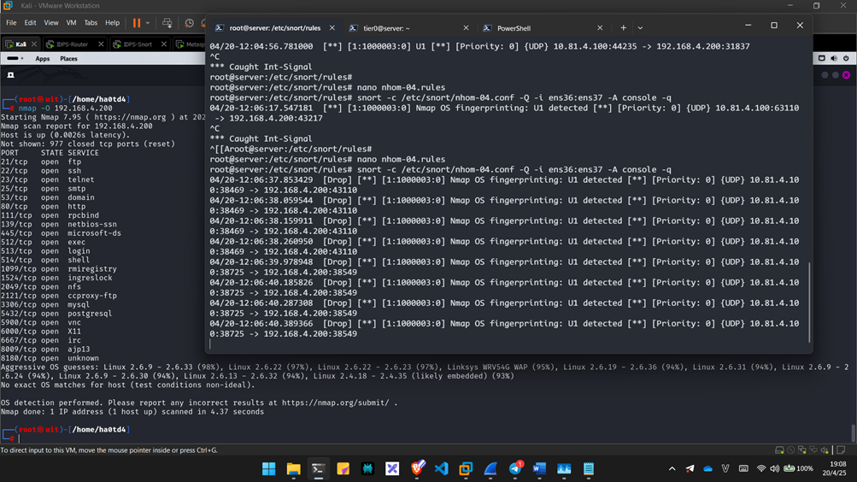Click the new terminal tab icon in Kali
The image size is (857, 482).
tap(10, 75)
